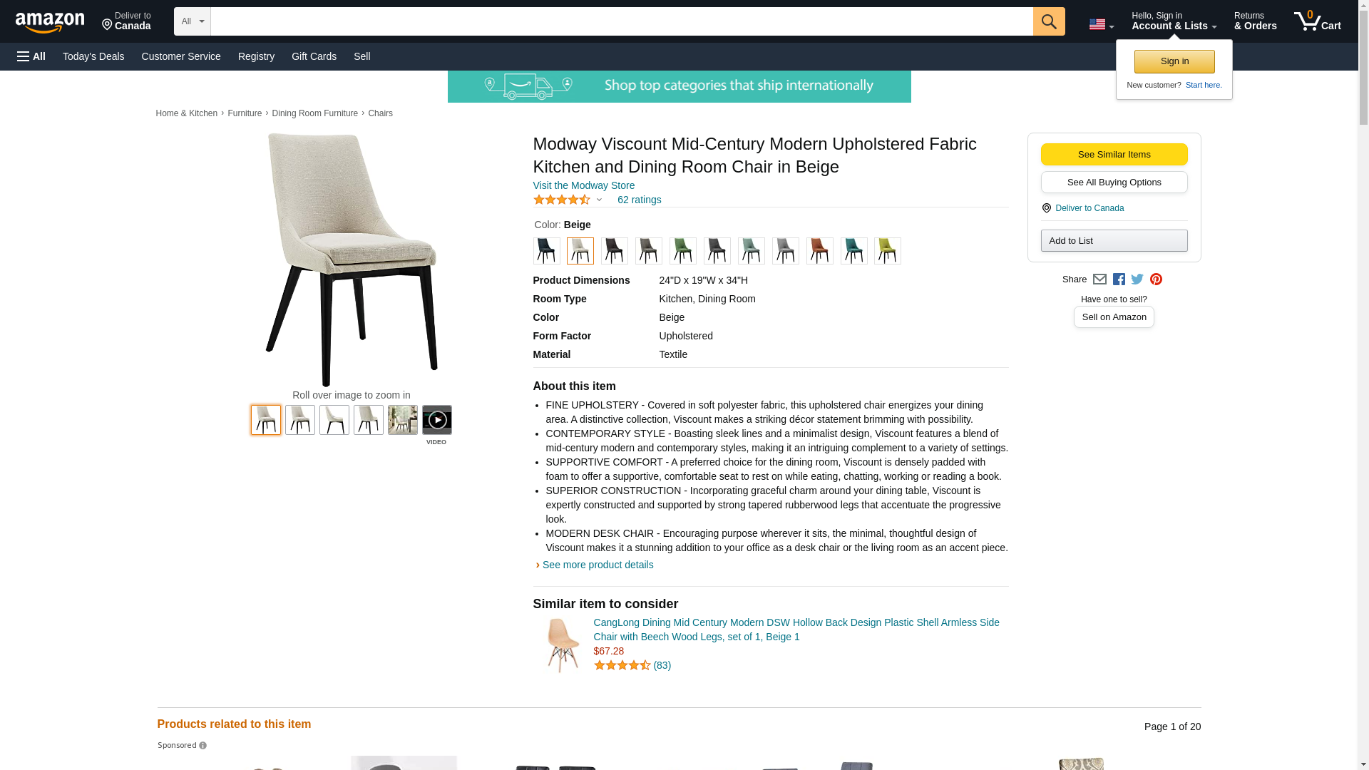Select the green chair color swatch
1369x770 pixels.
pos(682,251)
